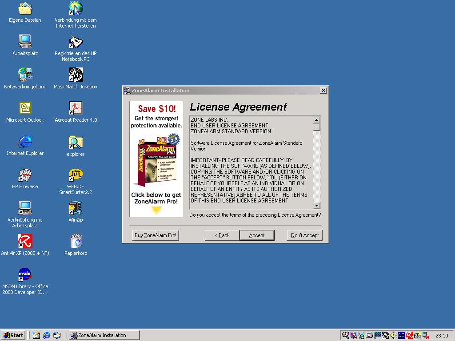Select Registrieren des HP Notebook PC icon
455x341 pixels.
coord(76,48)
